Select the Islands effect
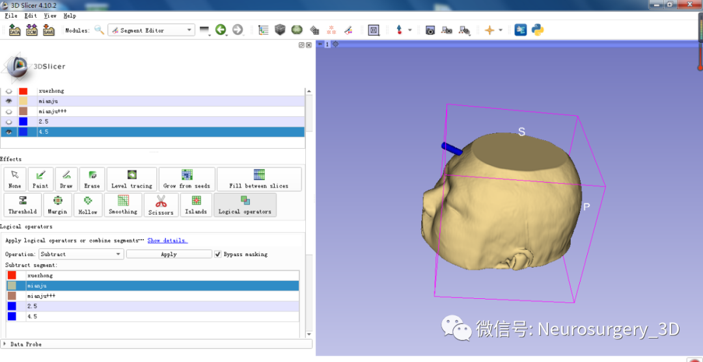This screenshot has width=703, height=362. coord(196,205)
